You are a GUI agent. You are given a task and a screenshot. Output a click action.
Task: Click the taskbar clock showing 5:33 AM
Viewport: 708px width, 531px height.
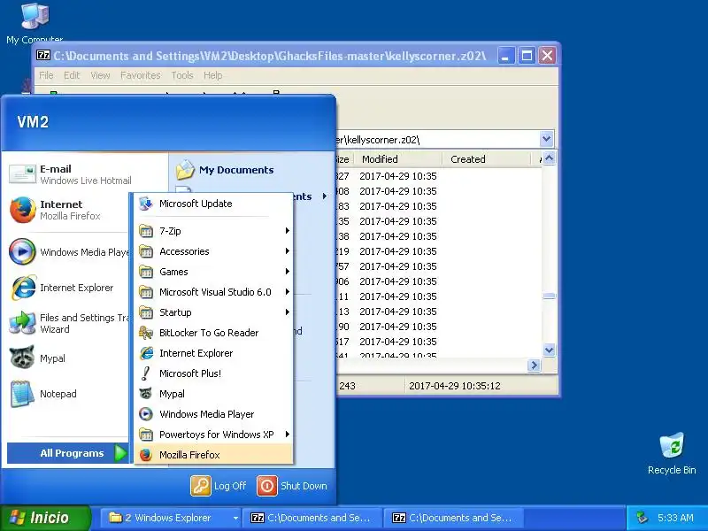[675, 518]
